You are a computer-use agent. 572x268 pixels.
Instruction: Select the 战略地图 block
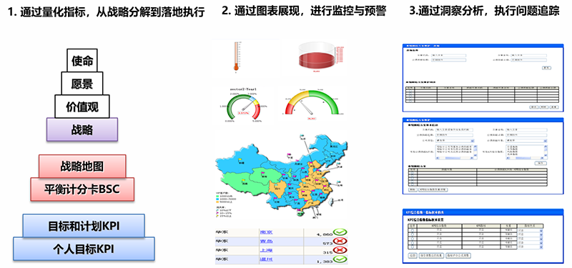coord(82,167)
